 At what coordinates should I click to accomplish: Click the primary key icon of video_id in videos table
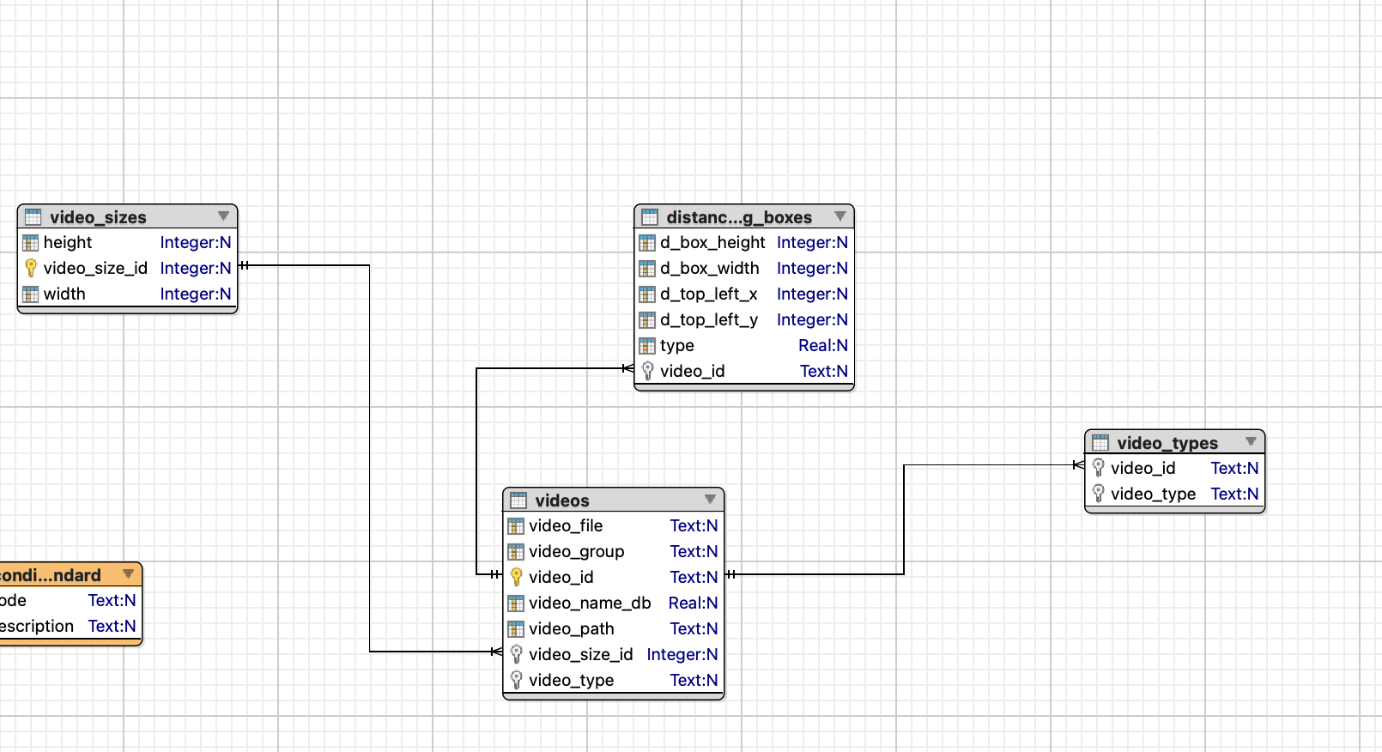pos(517,577)
